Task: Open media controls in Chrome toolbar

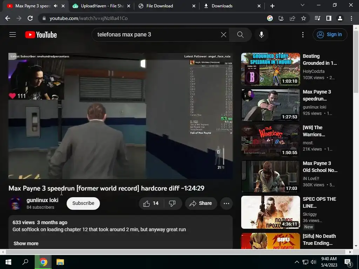Action: [317, 18]
